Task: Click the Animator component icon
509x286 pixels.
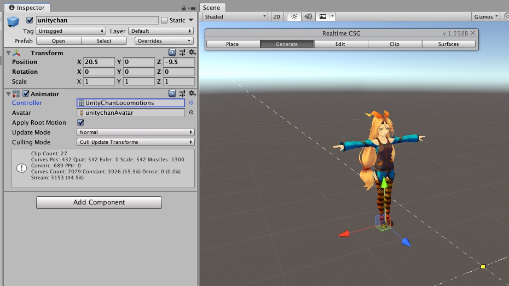Action: coord(16,94)
